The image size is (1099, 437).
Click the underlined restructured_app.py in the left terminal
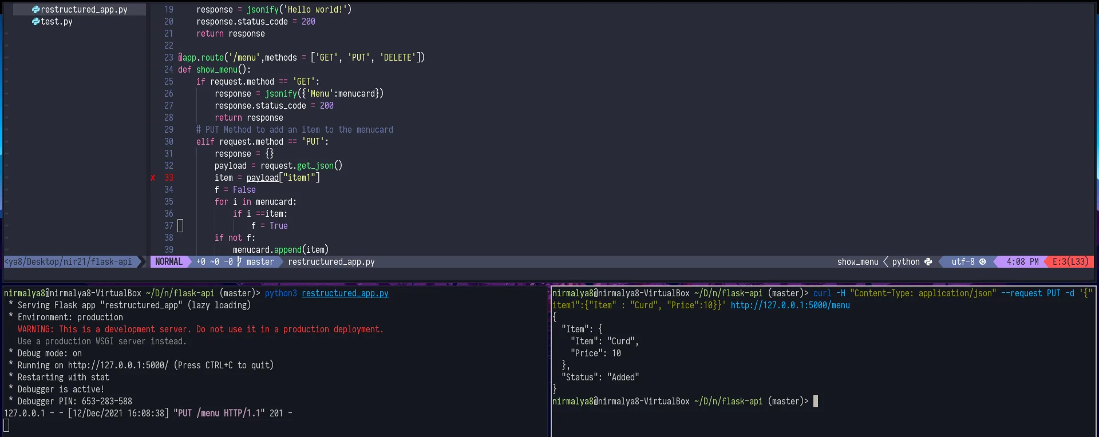[345, 293]
